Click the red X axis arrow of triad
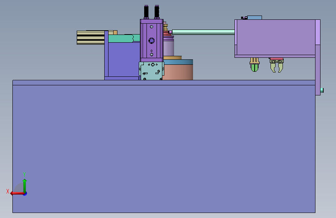The height and width of the screenshot is (218, 336). [17, 193]
